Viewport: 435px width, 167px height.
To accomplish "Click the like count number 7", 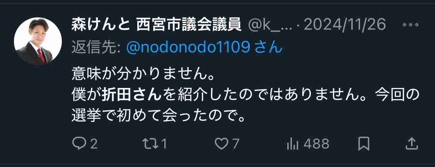I will (235, 144).
